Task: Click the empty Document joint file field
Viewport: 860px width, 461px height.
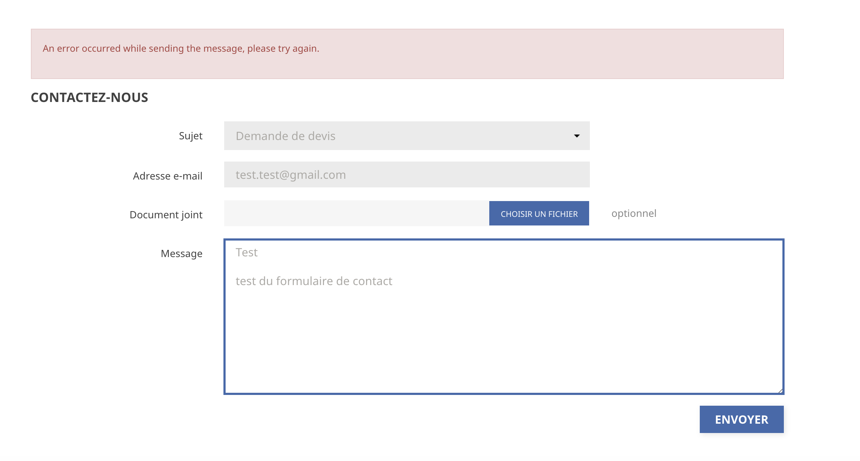Action: click(x=356, y=213)
